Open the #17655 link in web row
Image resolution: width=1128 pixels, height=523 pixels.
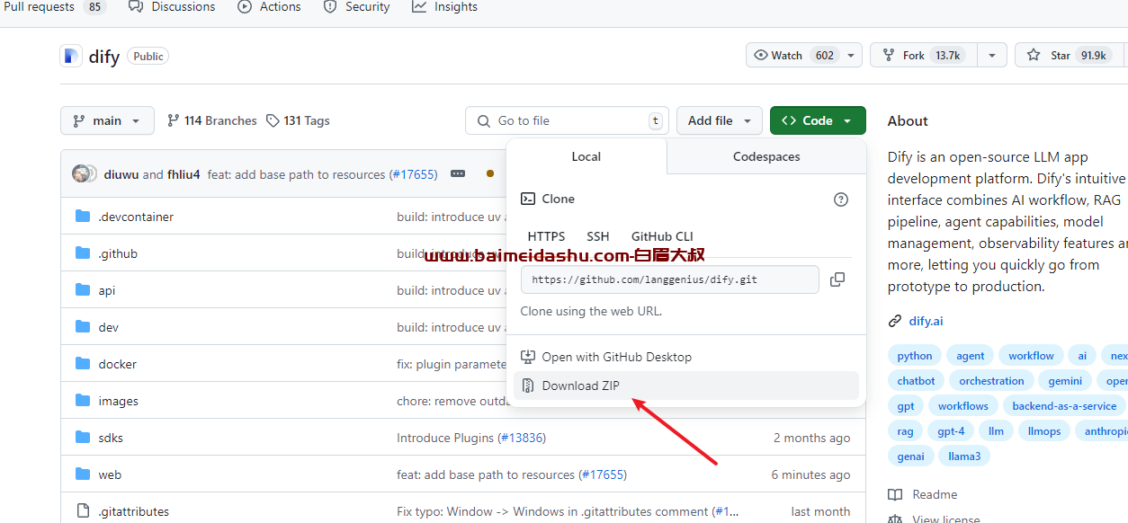pyautogui.click(x=603, y=474)
